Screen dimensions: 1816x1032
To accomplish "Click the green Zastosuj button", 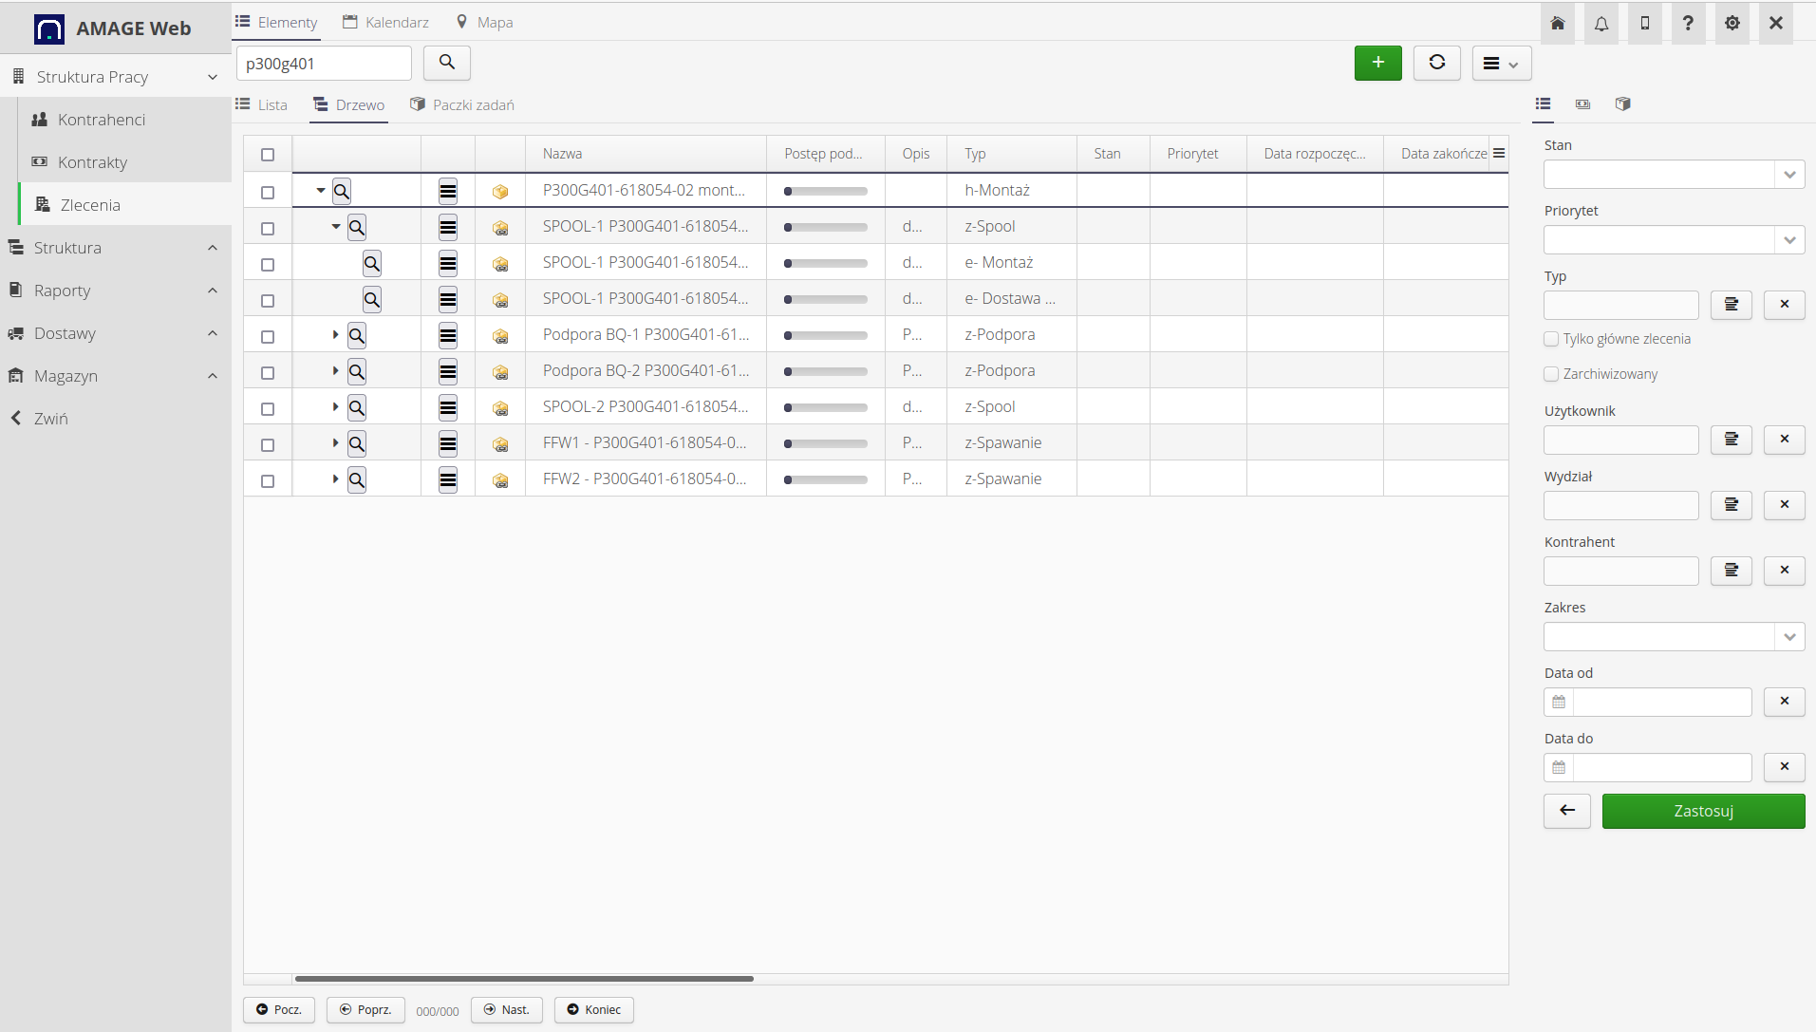I will [x=1703, y=811].
